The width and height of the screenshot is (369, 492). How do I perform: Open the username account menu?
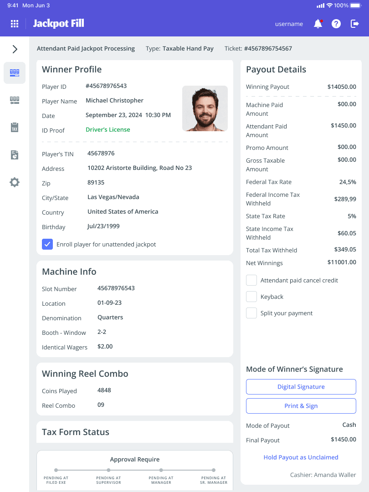[x=289, y=24]
